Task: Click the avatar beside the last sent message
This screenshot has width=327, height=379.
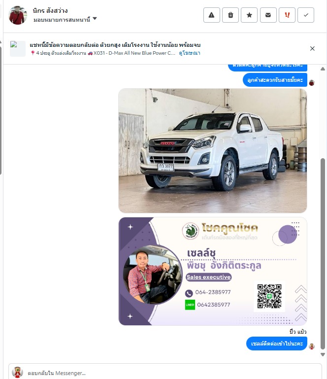Action: [x=312, y=346]
